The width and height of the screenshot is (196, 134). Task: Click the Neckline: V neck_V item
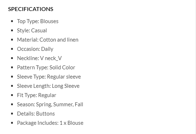coord(39,58)
